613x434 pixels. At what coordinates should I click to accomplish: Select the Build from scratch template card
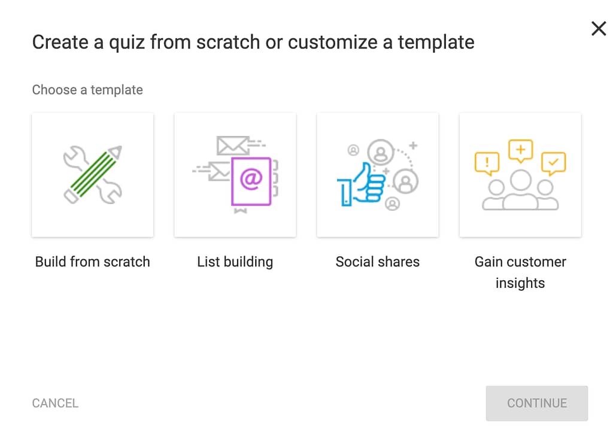(x=93, y=175)
